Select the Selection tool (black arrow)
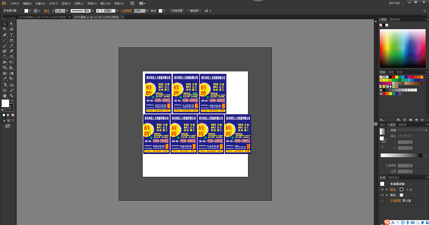 coord(5,24)
